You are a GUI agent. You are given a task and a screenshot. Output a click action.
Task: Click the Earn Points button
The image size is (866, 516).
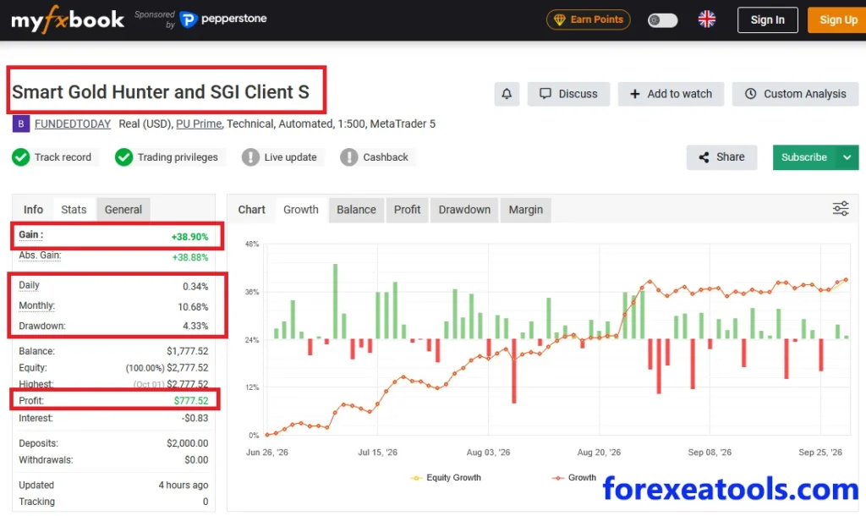point(589,19)
